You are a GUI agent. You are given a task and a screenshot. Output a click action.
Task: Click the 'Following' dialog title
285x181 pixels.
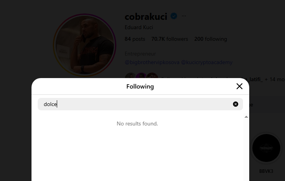click(140, 86)
